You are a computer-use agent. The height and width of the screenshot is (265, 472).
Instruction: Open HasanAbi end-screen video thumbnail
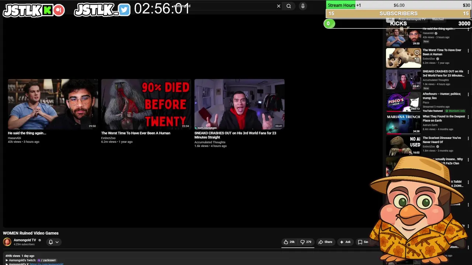53,104
